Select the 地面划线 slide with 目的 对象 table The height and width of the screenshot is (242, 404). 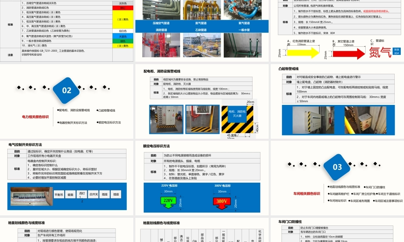pos(67,229)
